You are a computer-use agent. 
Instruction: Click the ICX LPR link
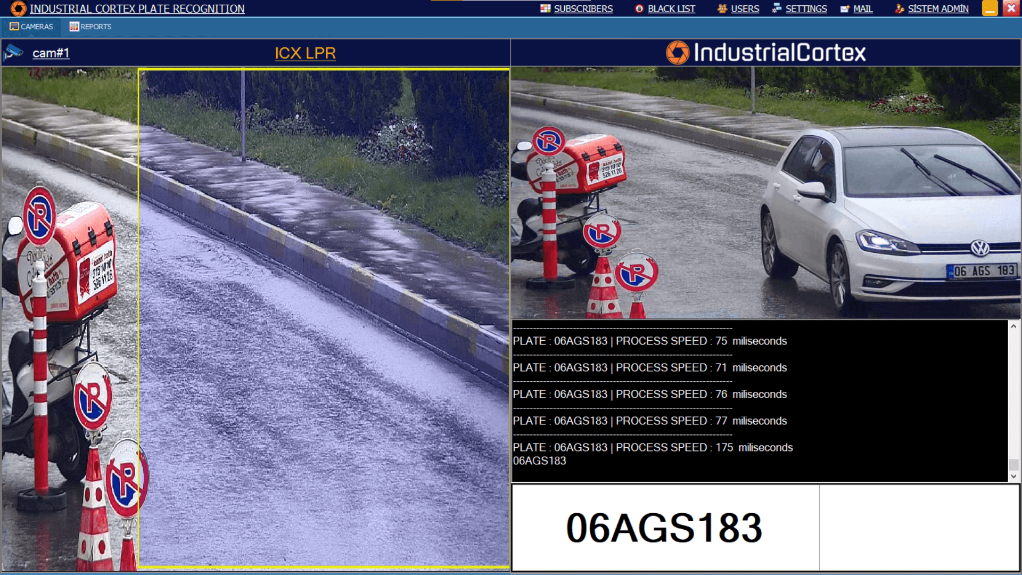(x=305, y=53)
